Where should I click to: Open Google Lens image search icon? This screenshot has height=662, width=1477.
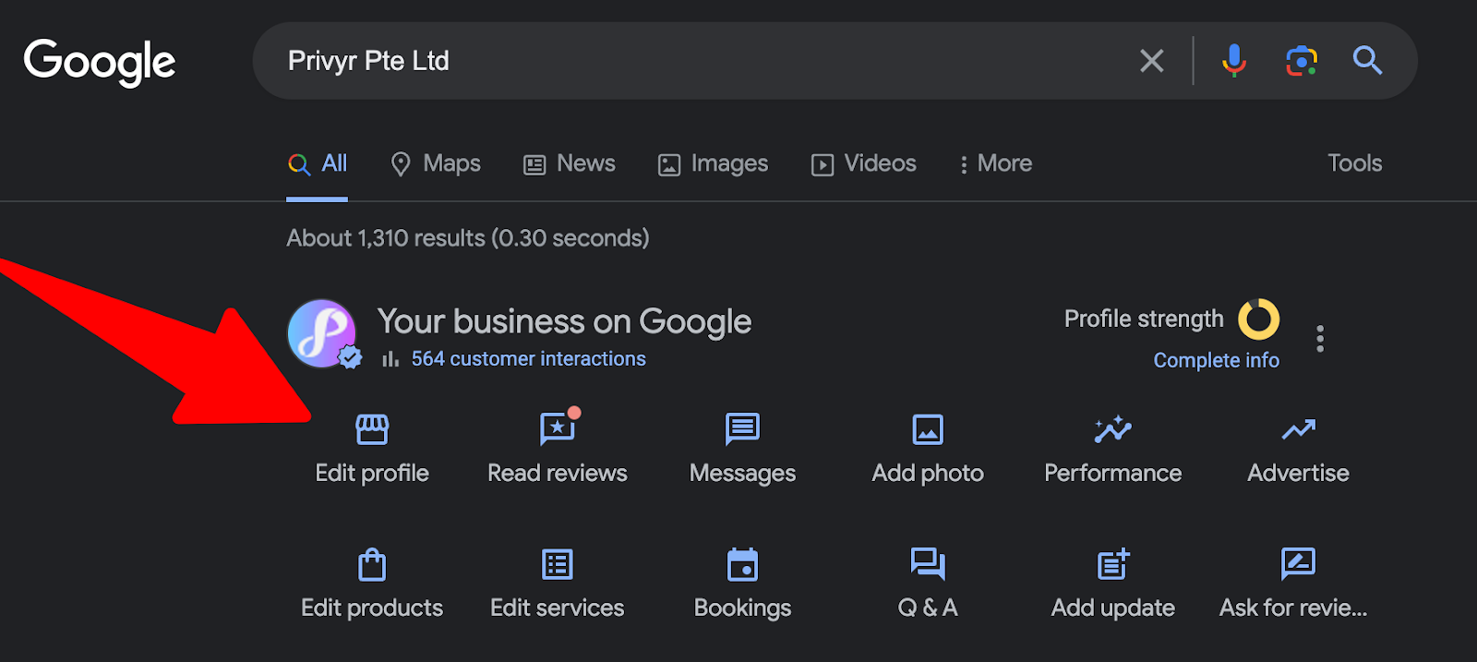pos(1302,61)
